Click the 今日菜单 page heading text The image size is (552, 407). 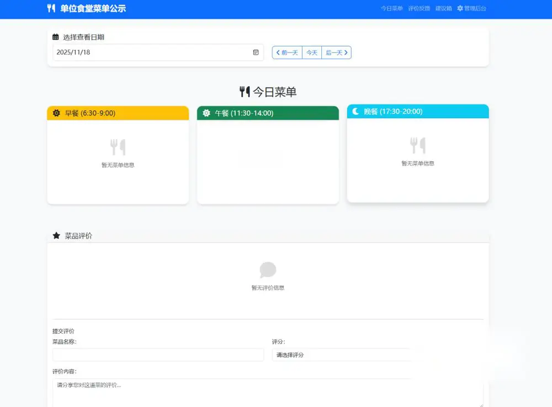pos(274,92)
